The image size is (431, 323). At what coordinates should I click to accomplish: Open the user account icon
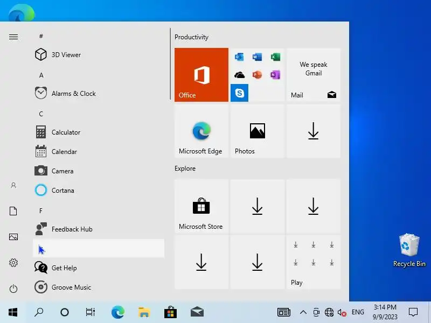point(13,185)
